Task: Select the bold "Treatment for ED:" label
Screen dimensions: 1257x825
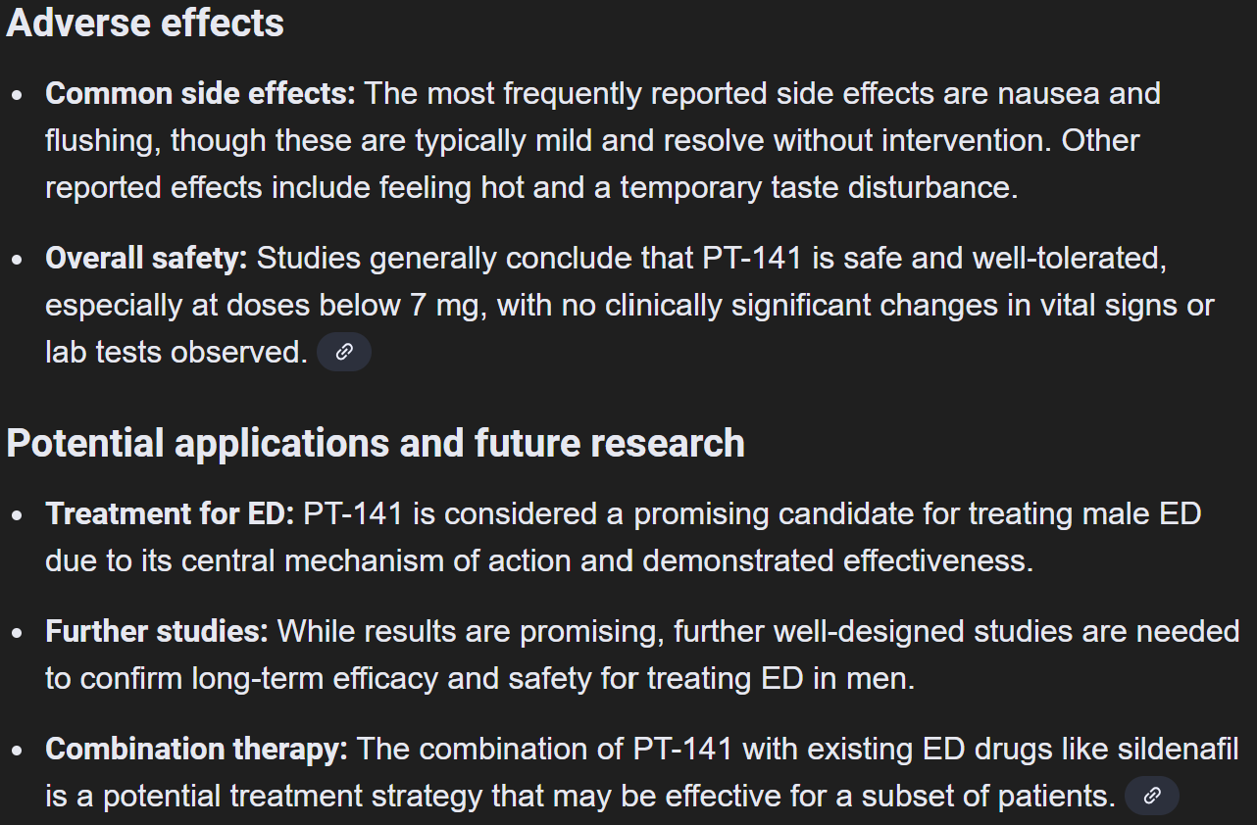Action: tap(170, 513)
